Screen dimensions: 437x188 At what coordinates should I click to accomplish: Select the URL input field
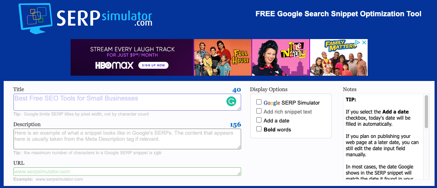pyautogui.click(x=127, y=172)
